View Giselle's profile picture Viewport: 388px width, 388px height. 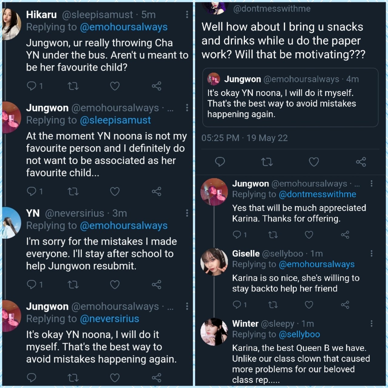tap(214, 262)
